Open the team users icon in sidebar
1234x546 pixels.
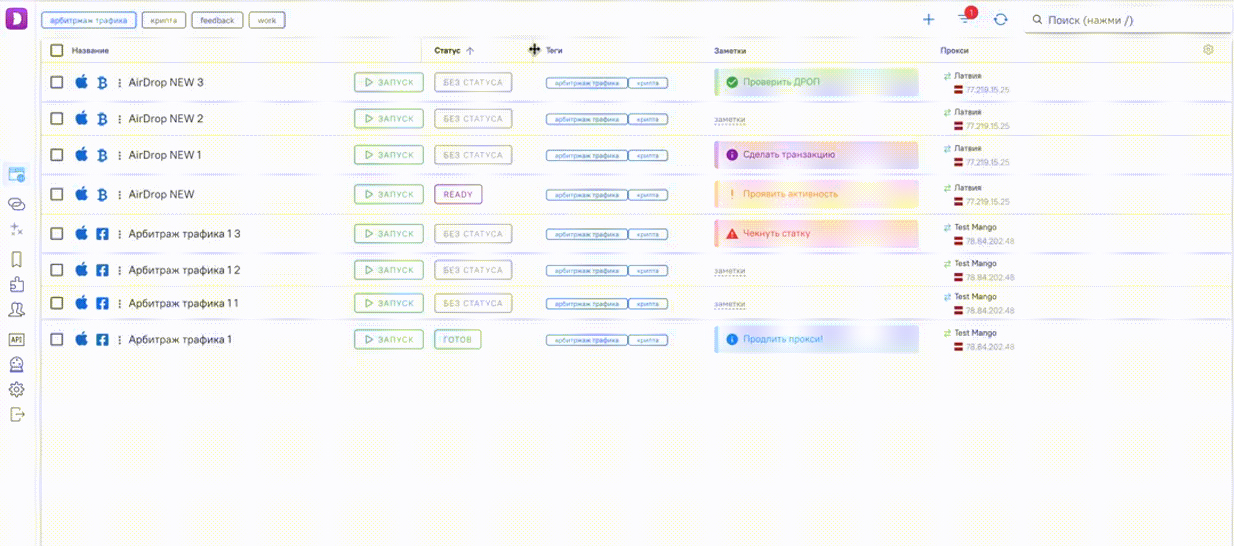(x=16, y=310)
